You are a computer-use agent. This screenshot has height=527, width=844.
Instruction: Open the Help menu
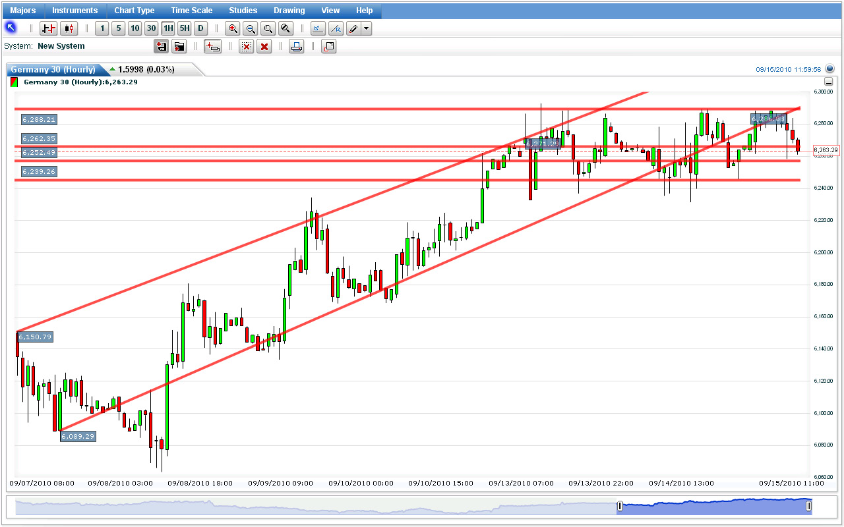coord(364,11)
